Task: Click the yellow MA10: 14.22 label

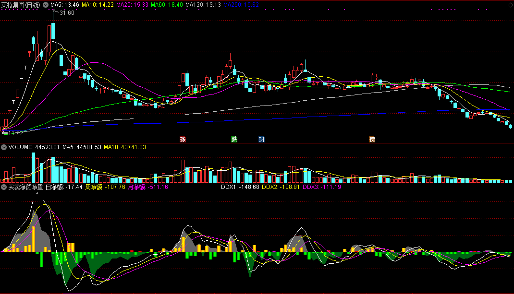Action: coord(98,5)
